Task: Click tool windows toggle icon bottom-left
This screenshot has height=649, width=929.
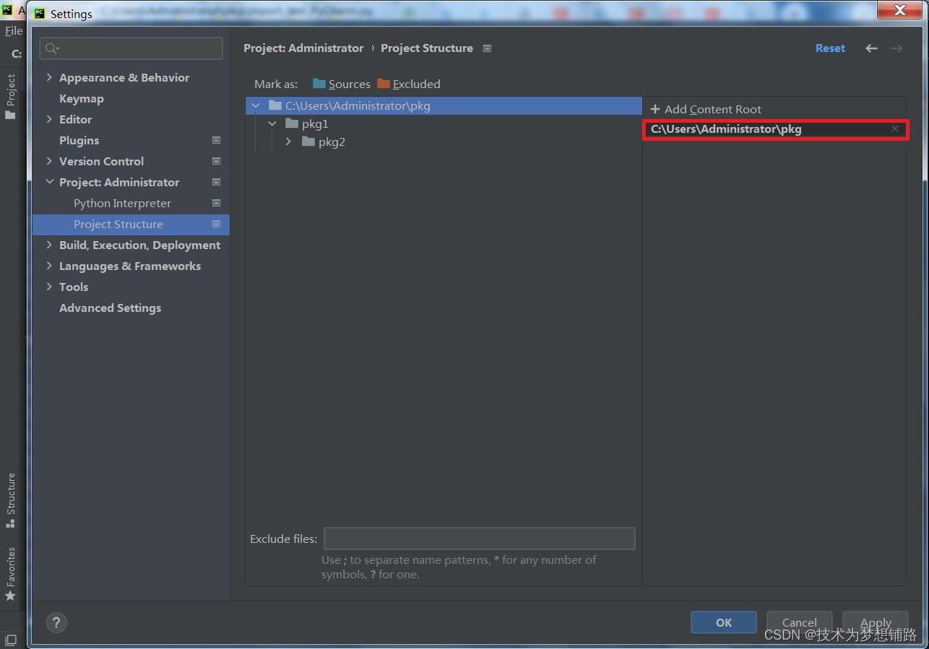Action: point(11,640)
